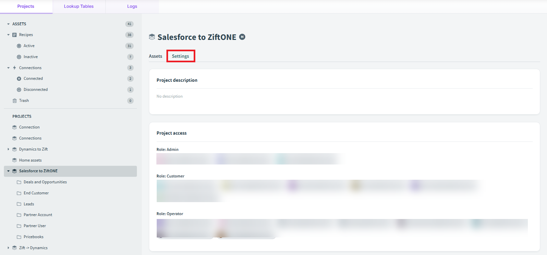This screenshot has height=255, width=547.
Task: Expand the Zift -> Dynamics project
Action: tap(8, 248)
